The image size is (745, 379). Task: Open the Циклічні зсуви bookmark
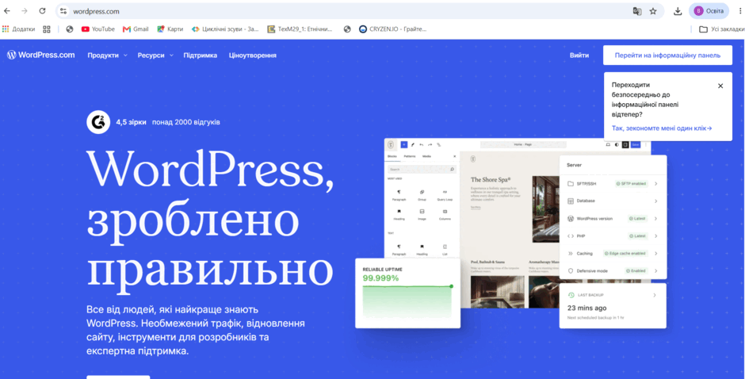(225, 29)
